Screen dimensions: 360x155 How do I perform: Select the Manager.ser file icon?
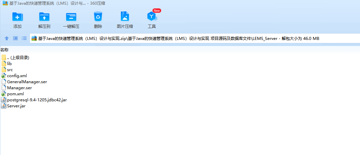[x=4, y=88]
